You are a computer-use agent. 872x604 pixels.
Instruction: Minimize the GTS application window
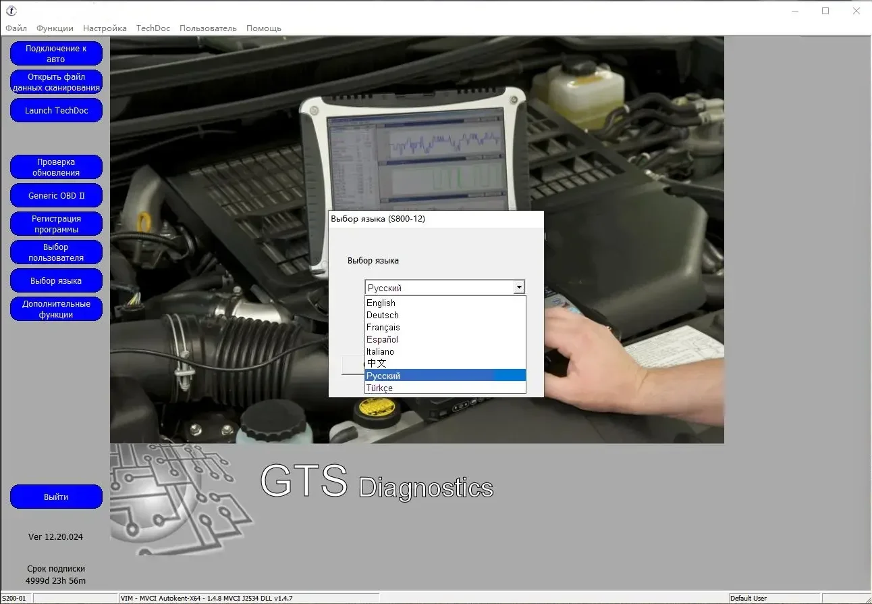(794, 11)
